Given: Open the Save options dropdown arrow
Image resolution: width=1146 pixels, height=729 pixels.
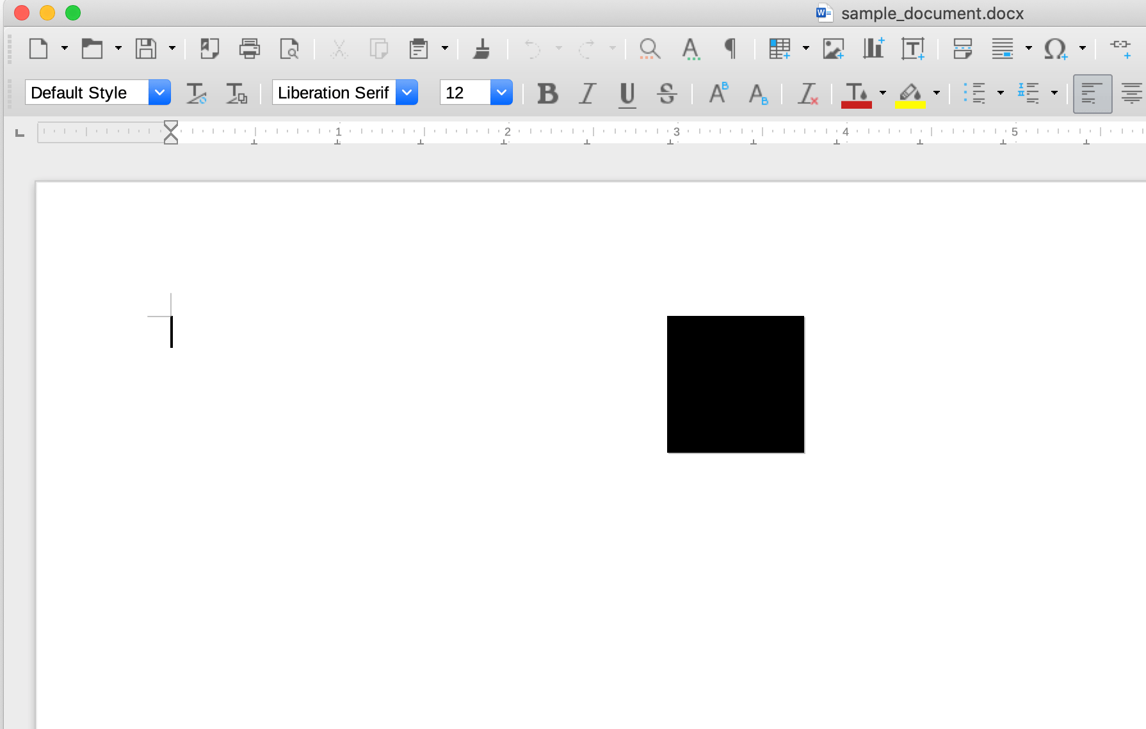Looking at the screenshot, I should tap(172, 49).
